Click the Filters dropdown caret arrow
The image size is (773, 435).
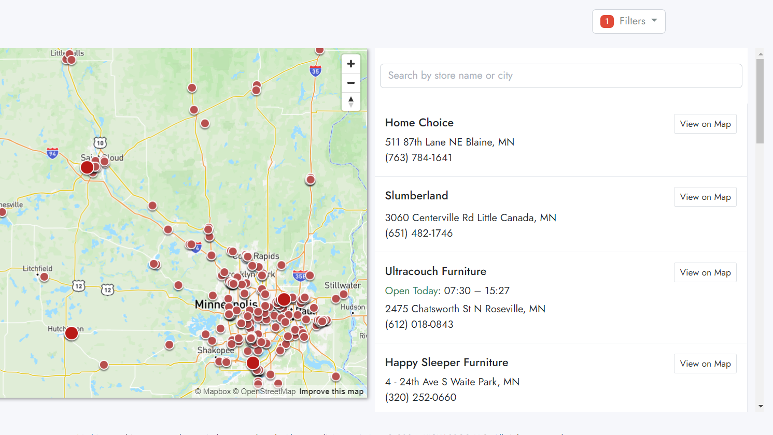coord(654,21)
